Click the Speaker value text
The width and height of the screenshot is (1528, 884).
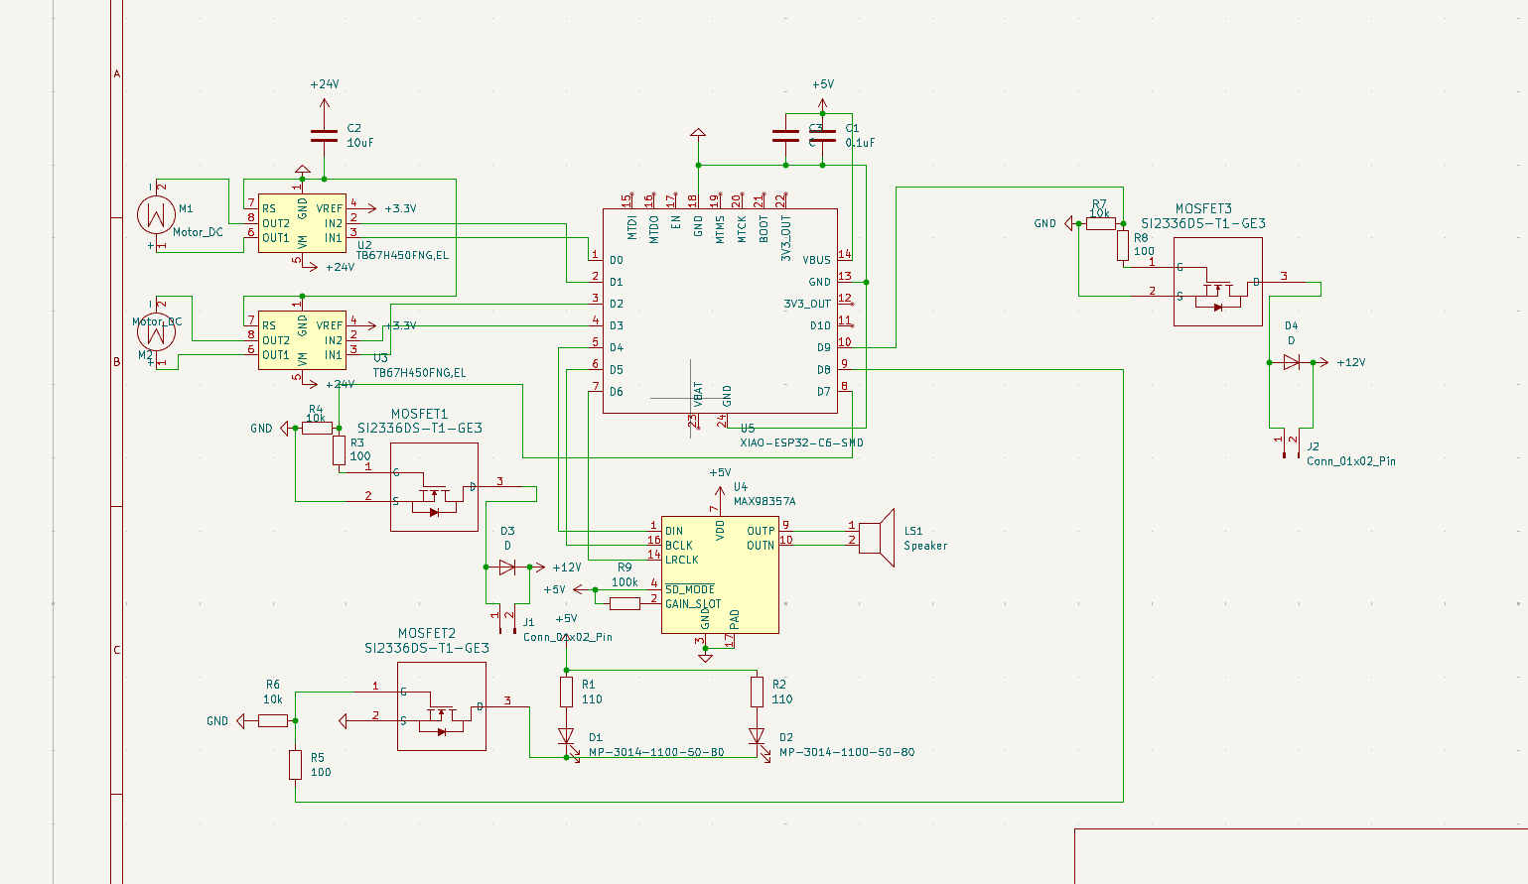pos(925,546)
